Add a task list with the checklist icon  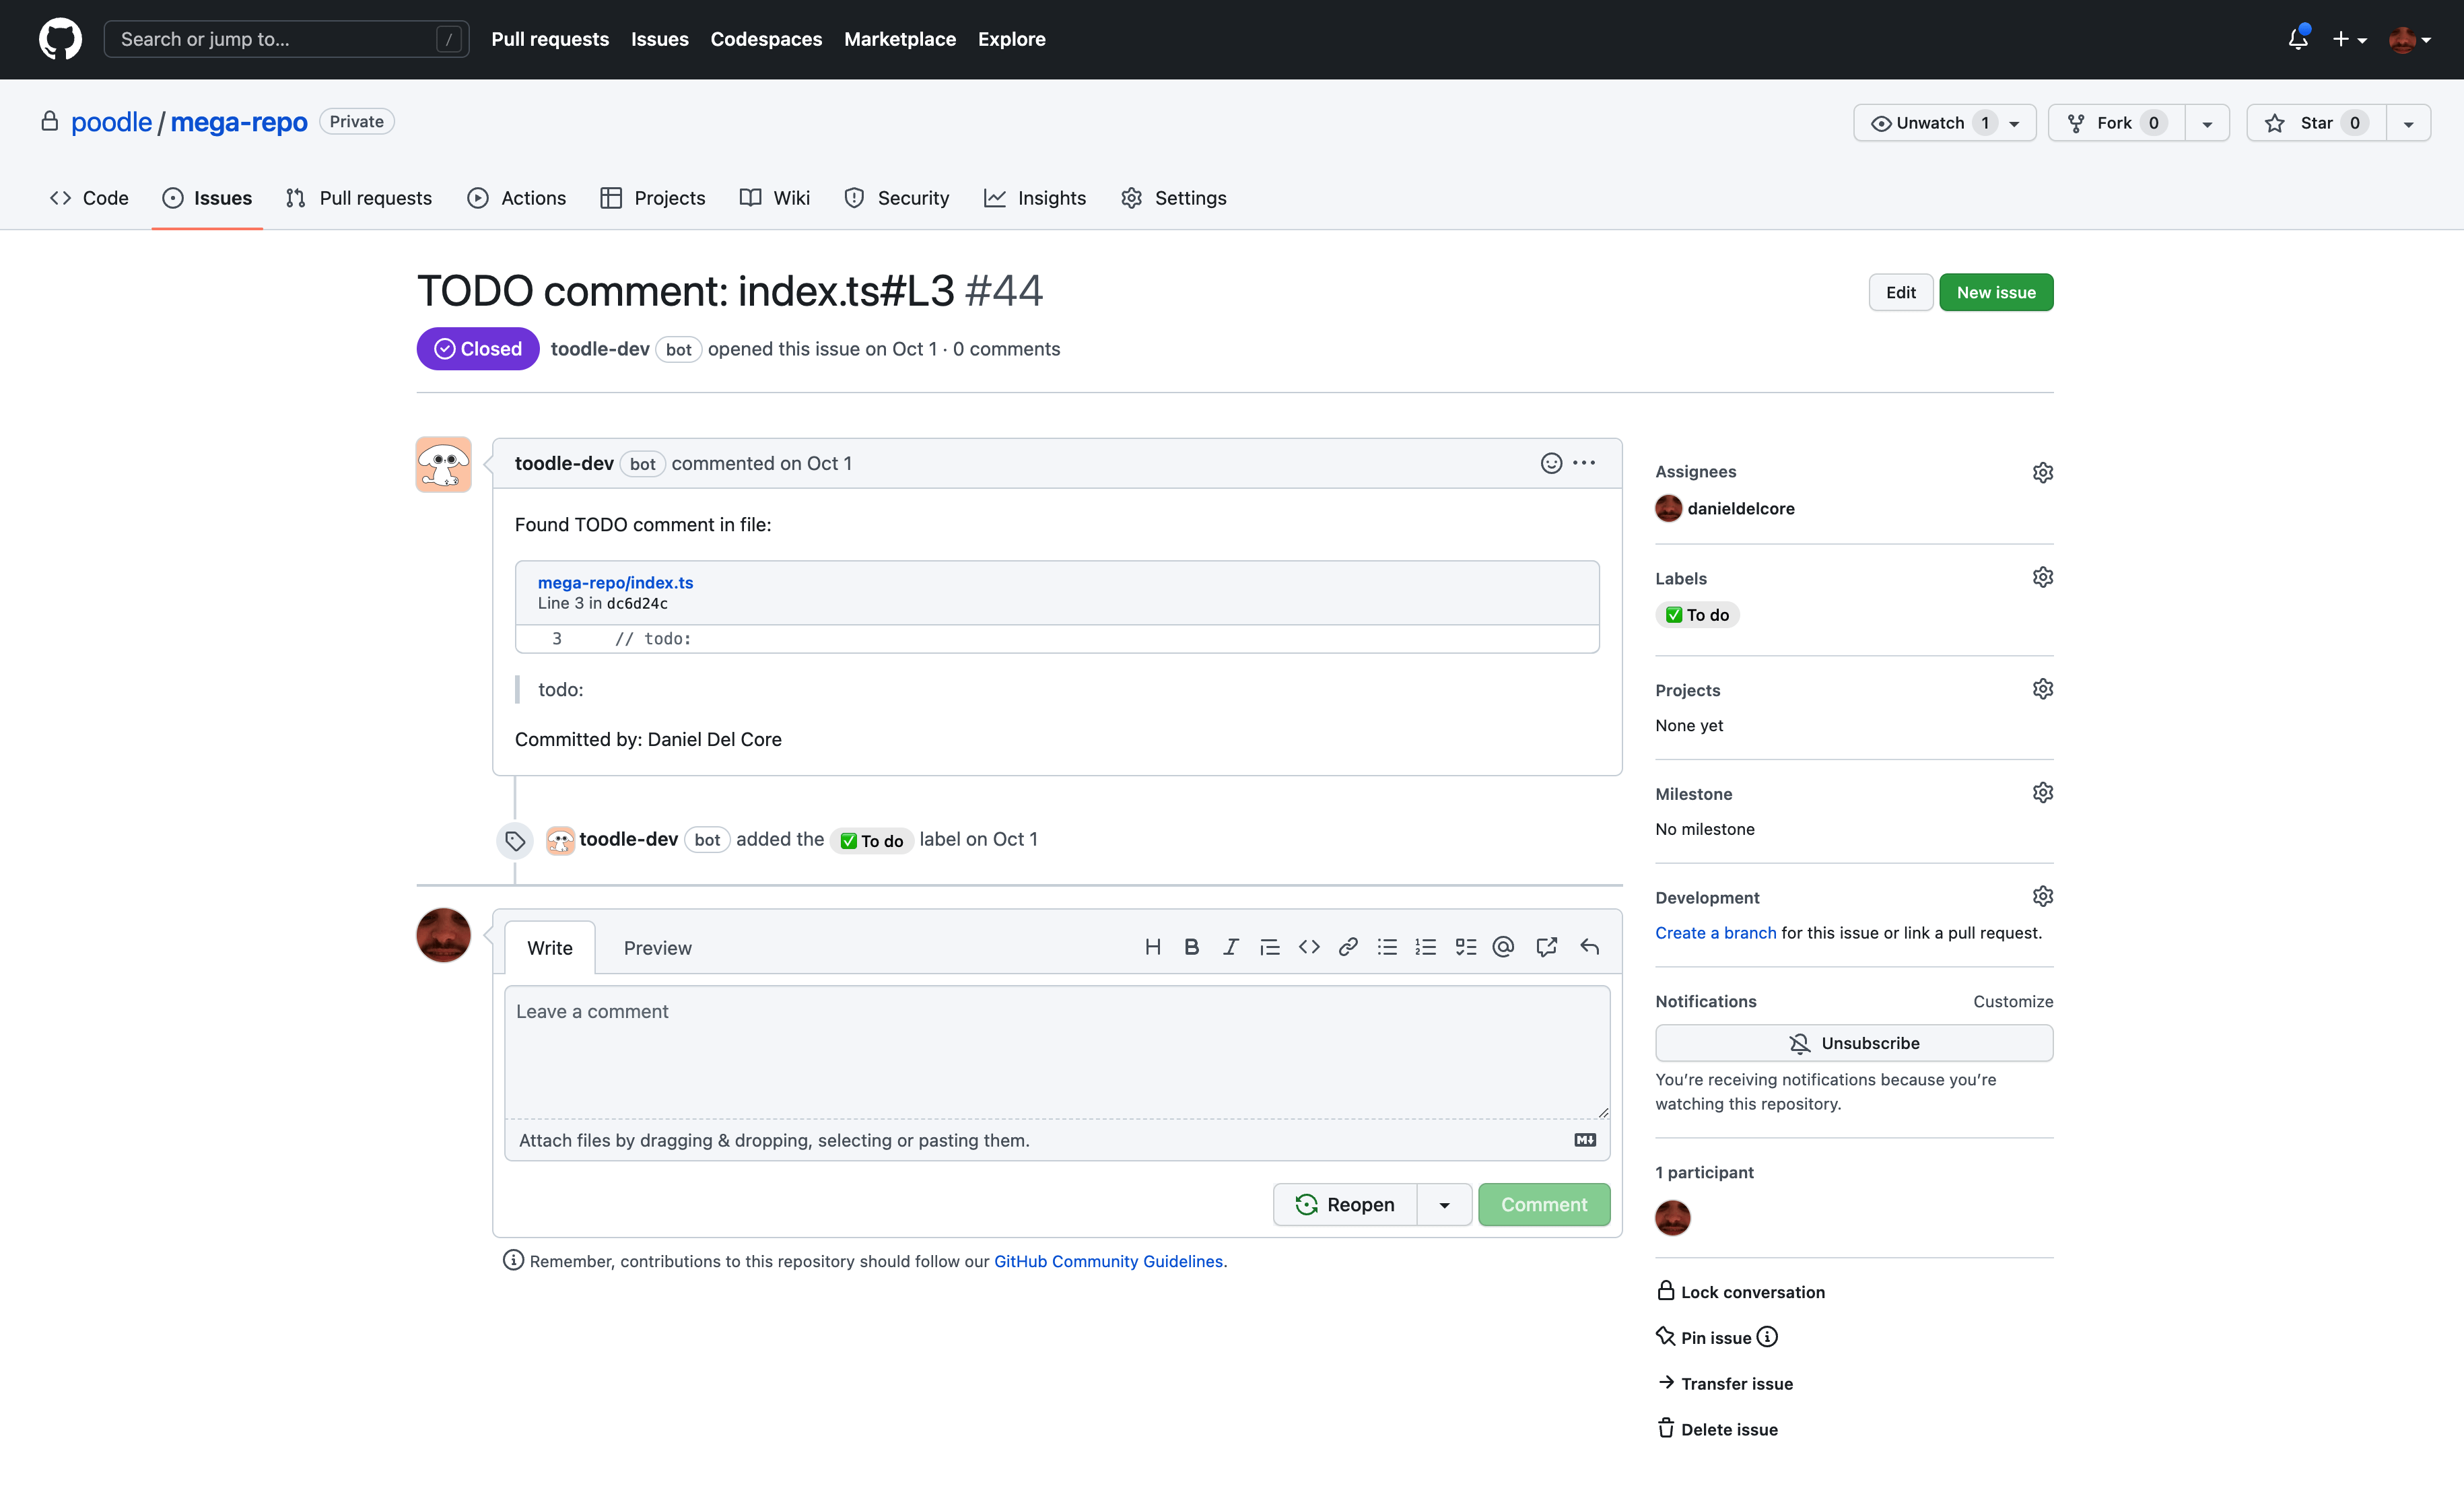[x=1465, y=947]
